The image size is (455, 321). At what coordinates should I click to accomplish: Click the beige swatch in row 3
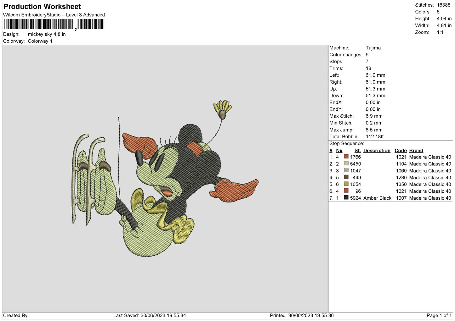[346, 170]
